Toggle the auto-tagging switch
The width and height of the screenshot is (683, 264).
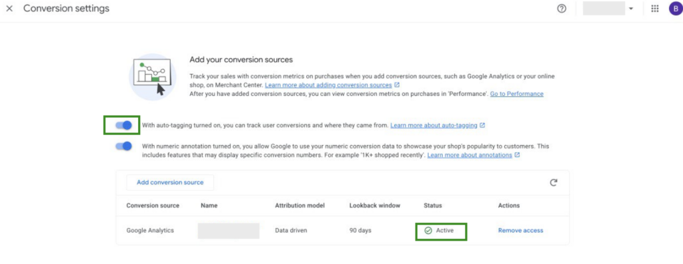pyautogui.click(x=123, y=126)
